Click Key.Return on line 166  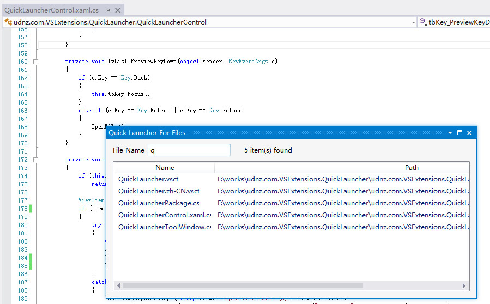point(227,110)
